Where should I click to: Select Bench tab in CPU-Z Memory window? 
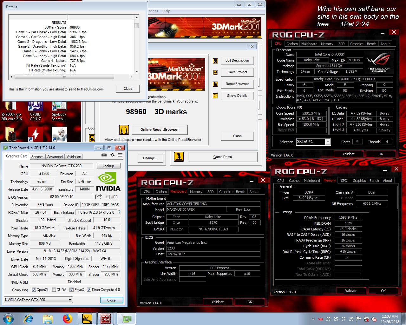[x=374, y=181]
